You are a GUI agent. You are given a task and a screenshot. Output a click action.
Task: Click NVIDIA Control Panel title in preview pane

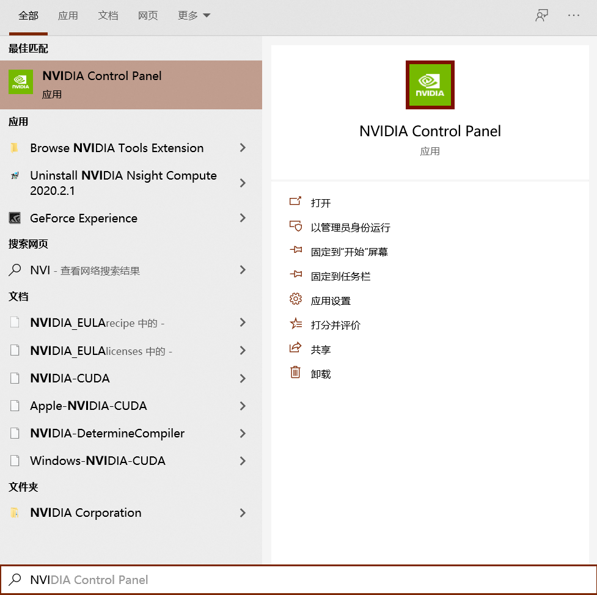[430, 131]
